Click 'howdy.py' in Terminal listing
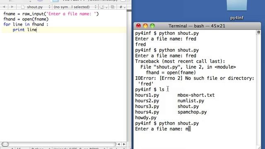Screen dimensions: 265x149 146,118
